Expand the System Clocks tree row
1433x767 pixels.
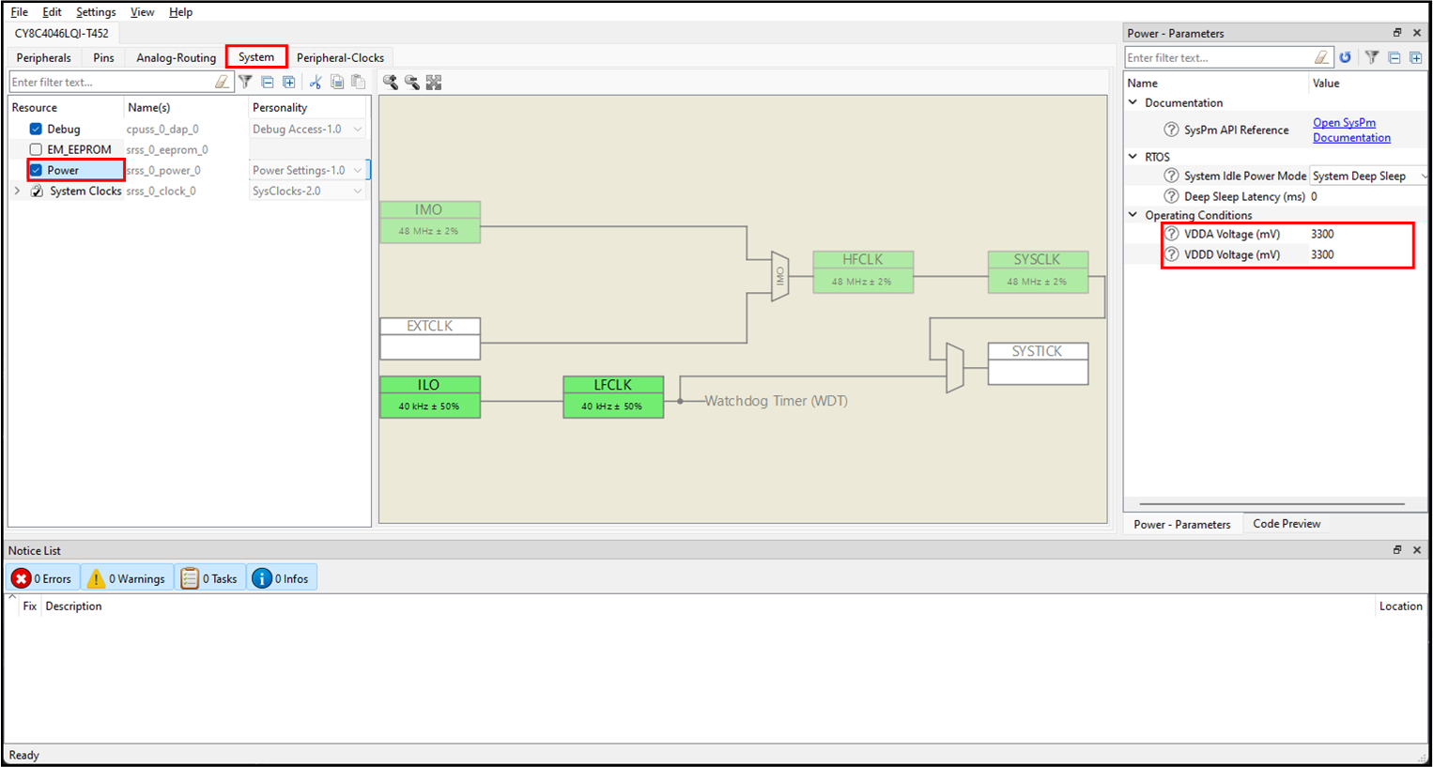tap(17, 191)
